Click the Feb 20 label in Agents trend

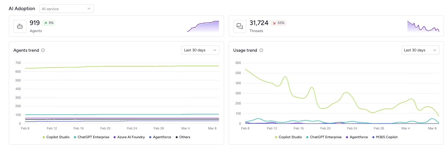[x=105, y=129]
